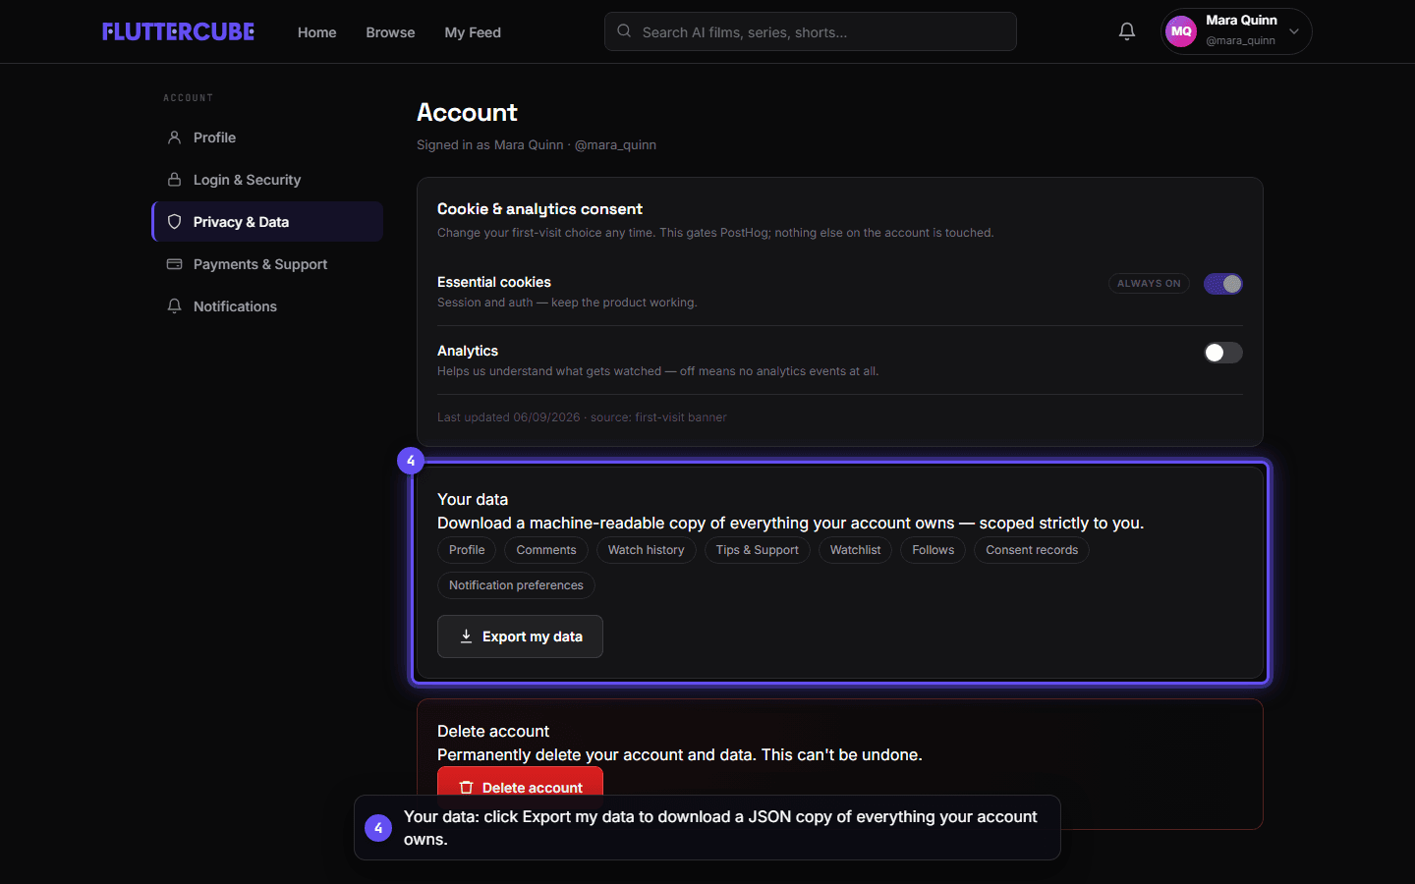
Task: Select the Home nav link
Action: [x=316, y=32]
